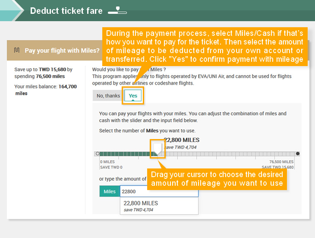Click the 0 MILES minimum label
315x238 pixels.
107,162
